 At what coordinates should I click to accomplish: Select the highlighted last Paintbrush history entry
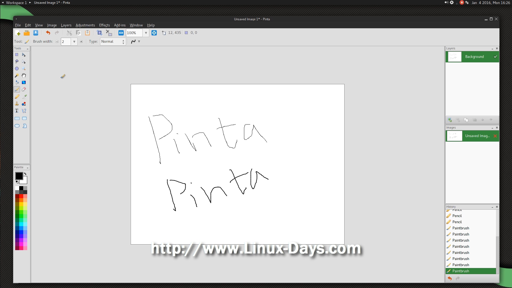pos(471,271)
